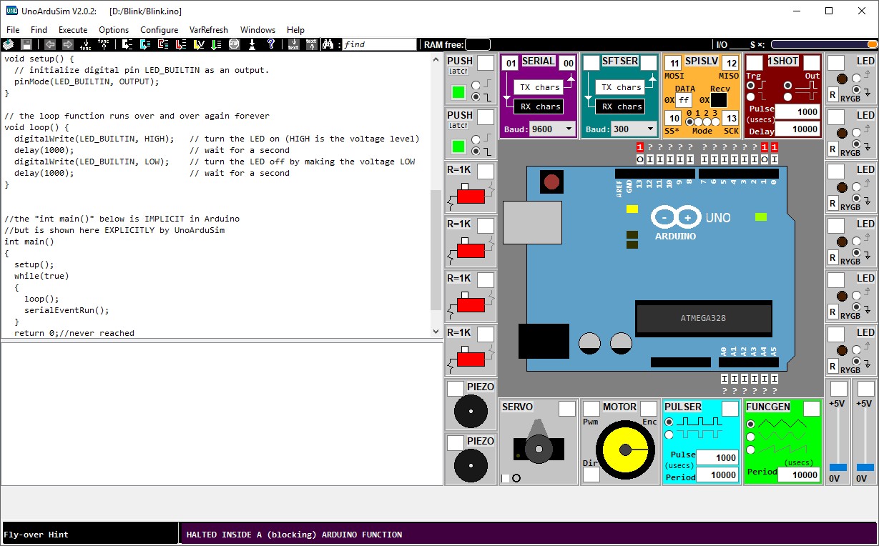Select the rising-edge Trg radio in 1SHOT
This screenshot has height=546, width=879.
click(x=751, y=85)
